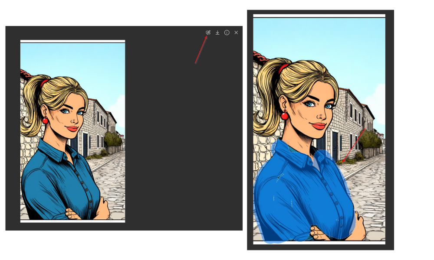434x260 pixels.
Task: Open the inpaint edit brush tool
Action: [208, 32]
